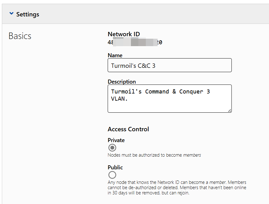The height and width of the screenshot is (204, 269).
Task: Click the Private option label text
Action: [x=116, y=140]
